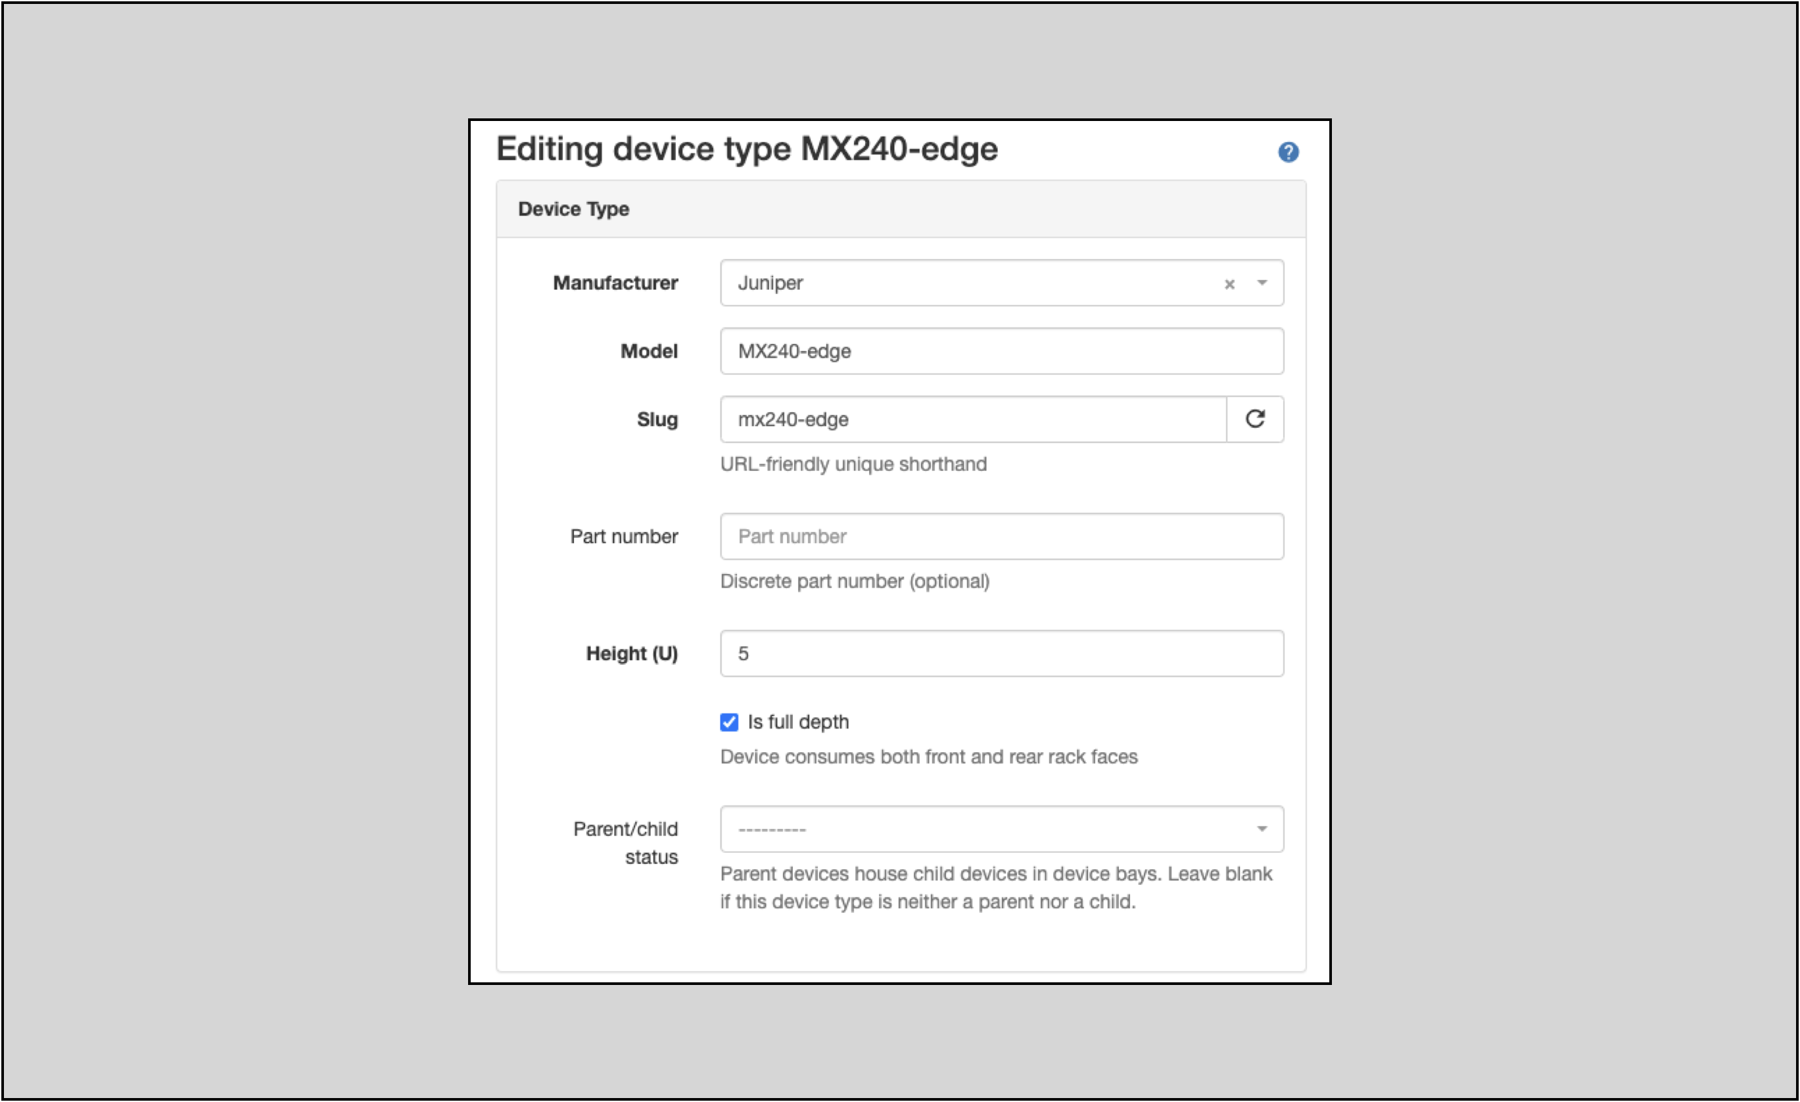The height and width of the screenshot is (1102, 1800).
Task: Click the Slug field containing mx240-edge
Action: tap(973, 419)
